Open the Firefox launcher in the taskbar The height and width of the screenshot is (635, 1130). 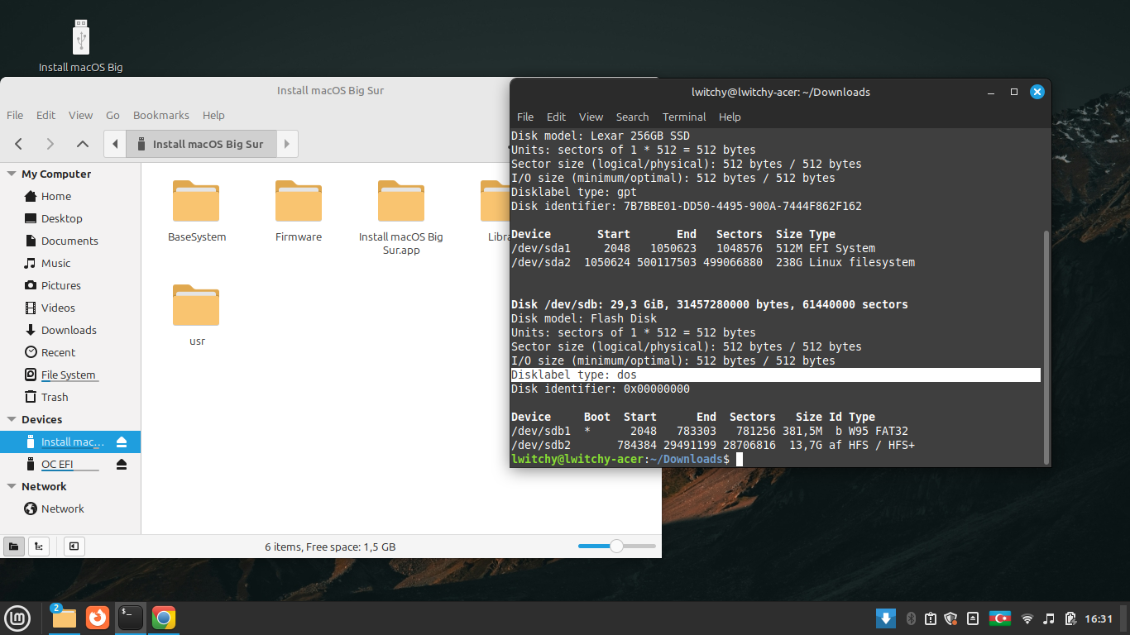[98, 618]
